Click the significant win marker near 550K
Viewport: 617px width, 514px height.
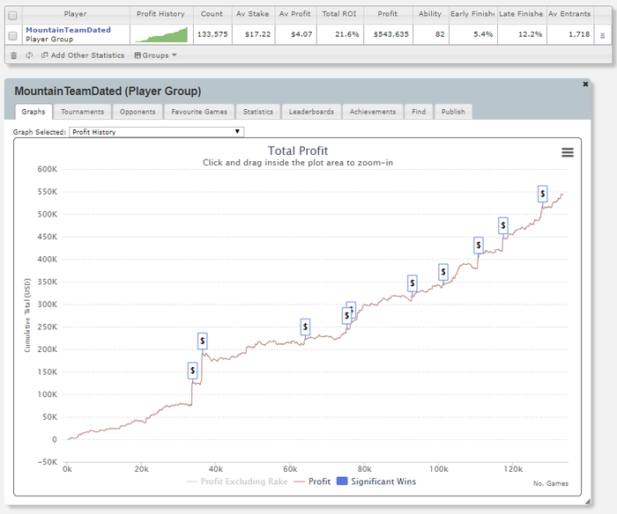[x=543, y=194]
